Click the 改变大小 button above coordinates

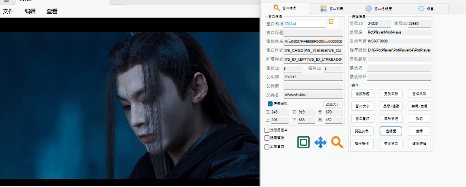[x=333, y=104]
